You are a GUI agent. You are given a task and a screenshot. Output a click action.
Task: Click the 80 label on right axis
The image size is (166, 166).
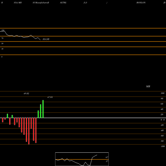(x=162, y=99)
